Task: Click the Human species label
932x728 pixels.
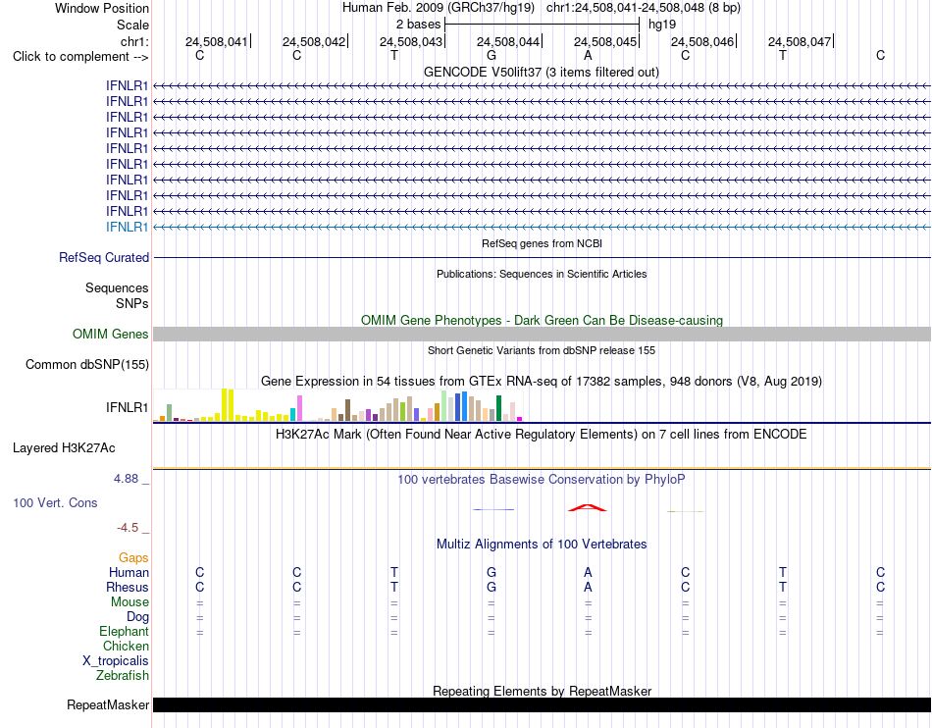Action: point(129,572)
